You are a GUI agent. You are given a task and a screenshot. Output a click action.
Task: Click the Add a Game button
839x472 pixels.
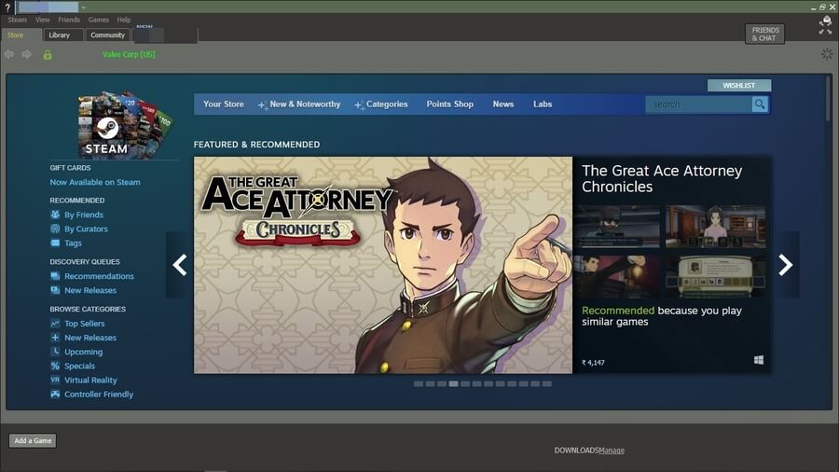coord(33,440)
